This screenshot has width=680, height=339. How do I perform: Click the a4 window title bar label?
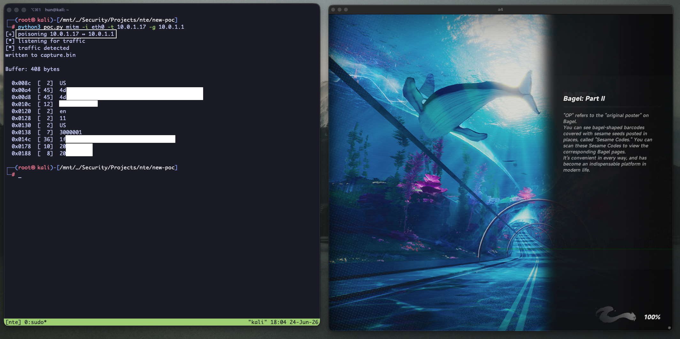pyautogui.click(x=500, y=10)
